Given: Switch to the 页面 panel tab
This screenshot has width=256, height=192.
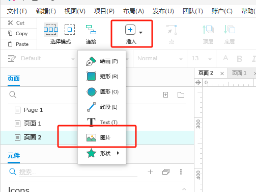Looking at the screenshot, I should click(x=14, y=79).
